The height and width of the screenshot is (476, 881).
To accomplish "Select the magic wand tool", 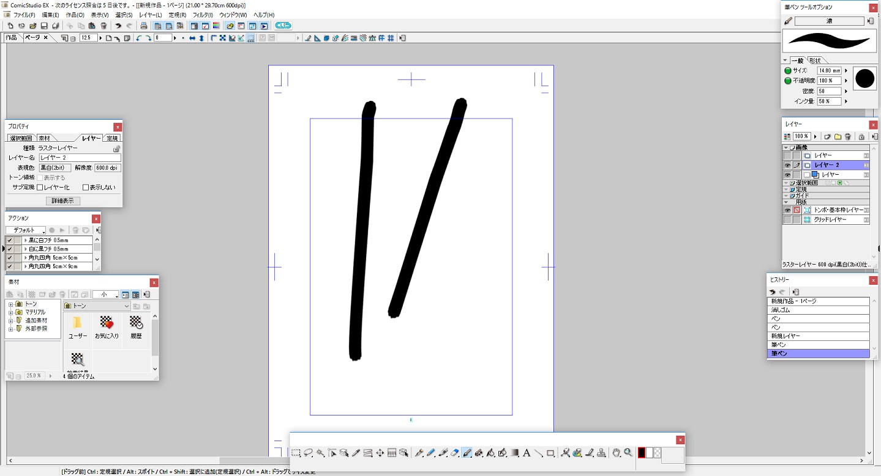I will click(x=320, y=453).
